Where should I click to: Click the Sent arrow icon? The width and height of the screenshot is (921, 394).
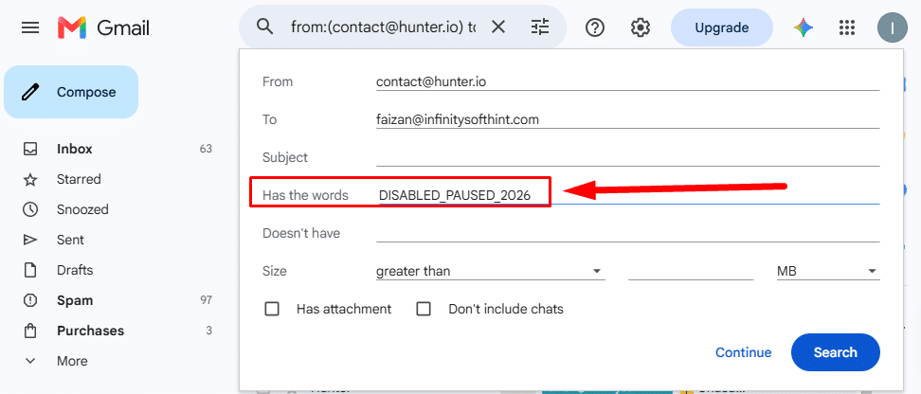30,240
